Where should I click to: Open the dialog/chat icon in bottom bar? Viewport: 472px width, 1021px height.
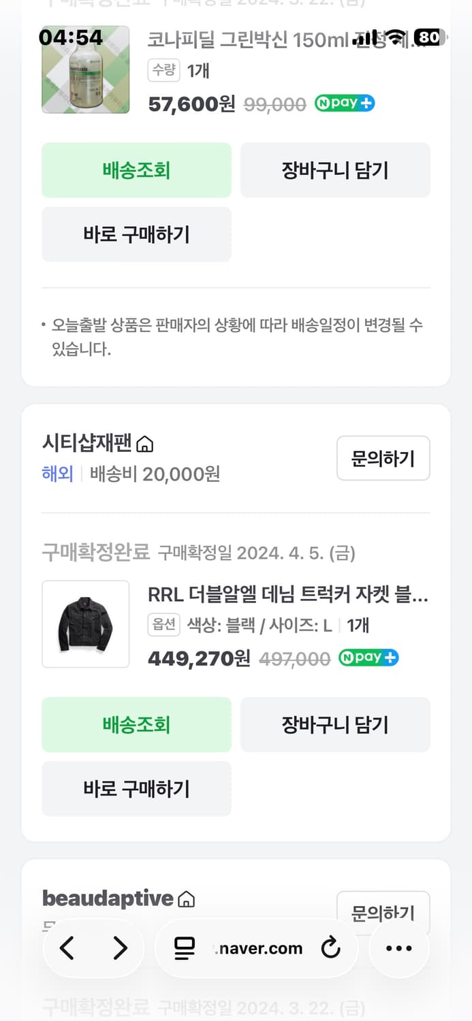click(x=184, y=947)
